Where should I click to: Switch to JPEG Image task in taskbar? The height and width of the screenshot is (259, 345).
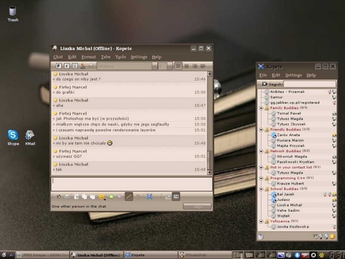(42, 255)
